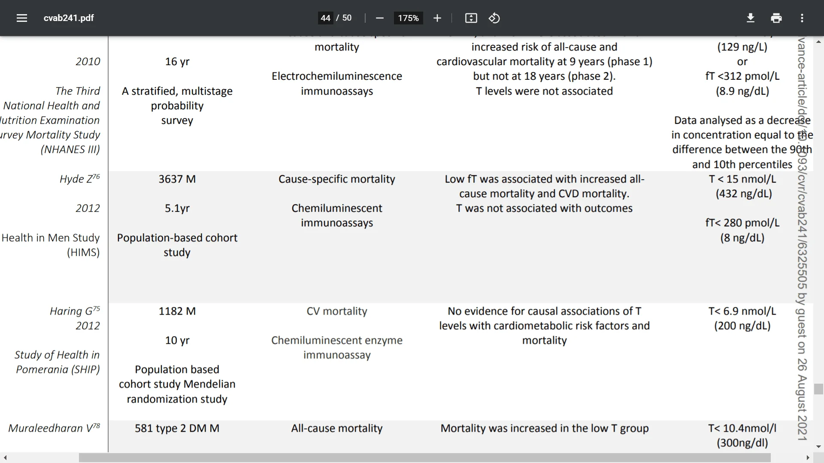Click the threshold fT <312 pmol/L
The image size is (824, 463).
click(x=742, y=76)
